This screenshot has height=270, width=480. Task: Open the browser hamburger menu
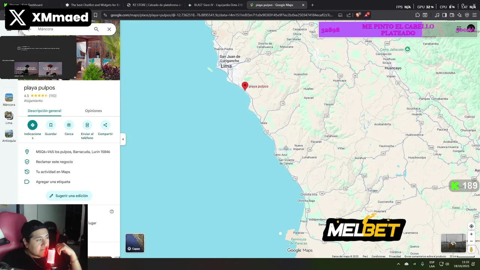(x=474, y=15)
